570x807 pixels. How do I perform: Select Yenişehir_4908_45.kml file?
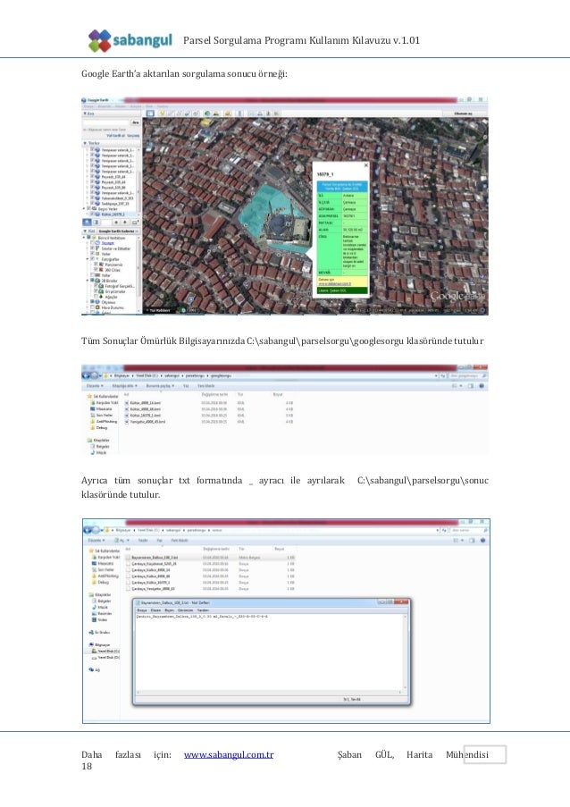[146, 422]
